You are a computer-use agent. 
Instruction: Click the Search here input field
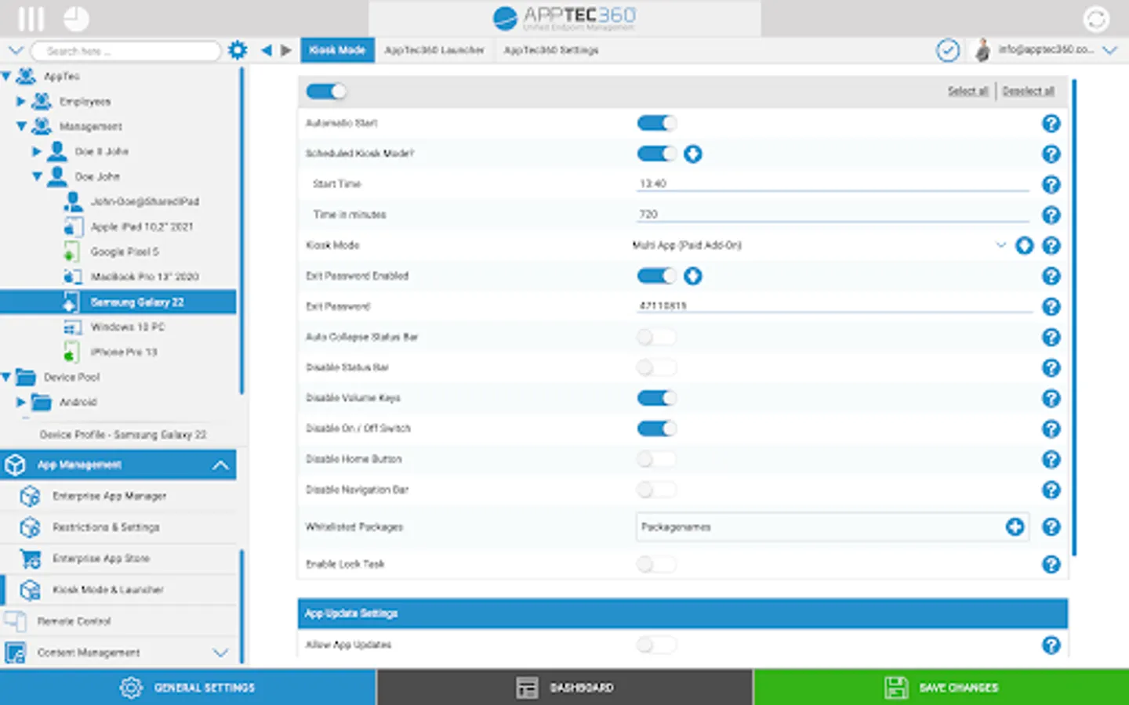125,51
